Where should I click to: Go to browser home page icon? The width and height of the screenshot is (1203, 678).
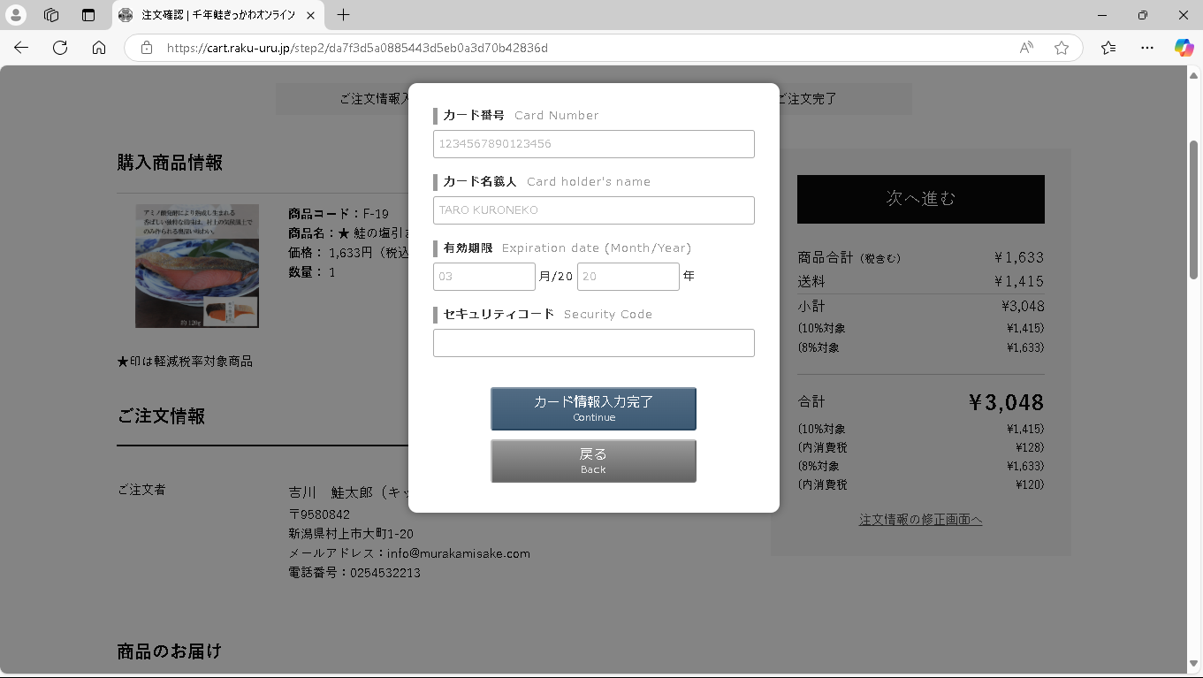click(99, 48)
